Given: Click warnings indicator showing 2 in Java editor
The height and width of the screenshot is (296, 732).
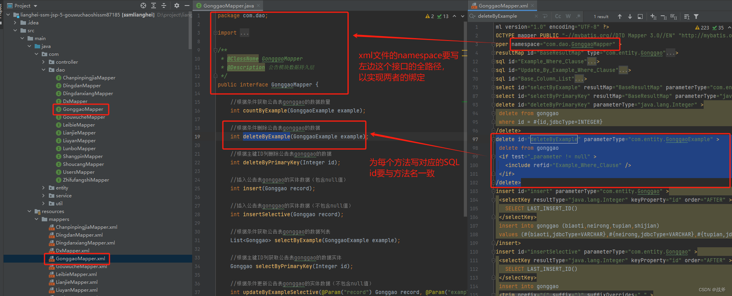Looking at the screenshot, I should coord(430,16).
